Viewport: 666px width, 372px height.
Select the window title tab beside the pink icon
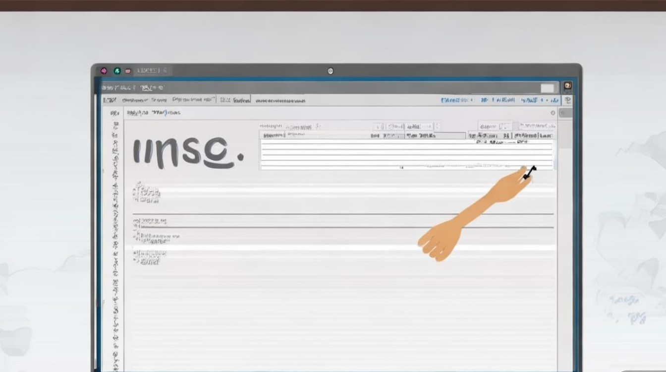click(x=152, y=70)
